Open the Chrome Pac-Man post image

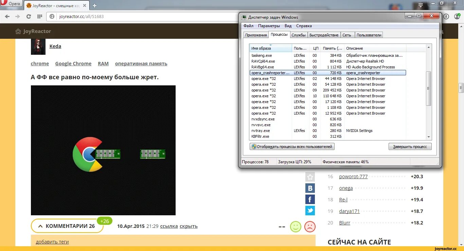(x=103, y=150)
